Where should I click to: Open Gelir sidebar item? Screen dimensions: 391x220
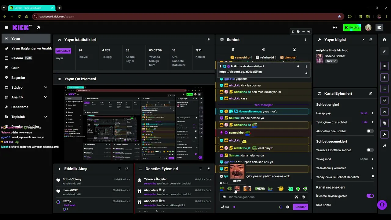[x=26, y=68]
